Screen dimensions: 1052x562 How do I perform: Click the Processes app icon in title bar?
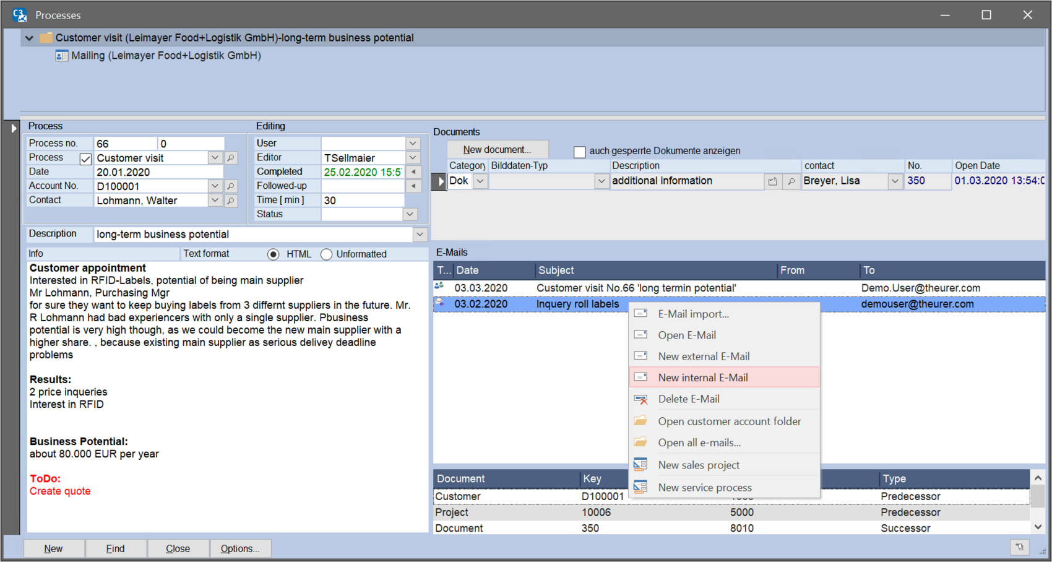tap(20, 15)
